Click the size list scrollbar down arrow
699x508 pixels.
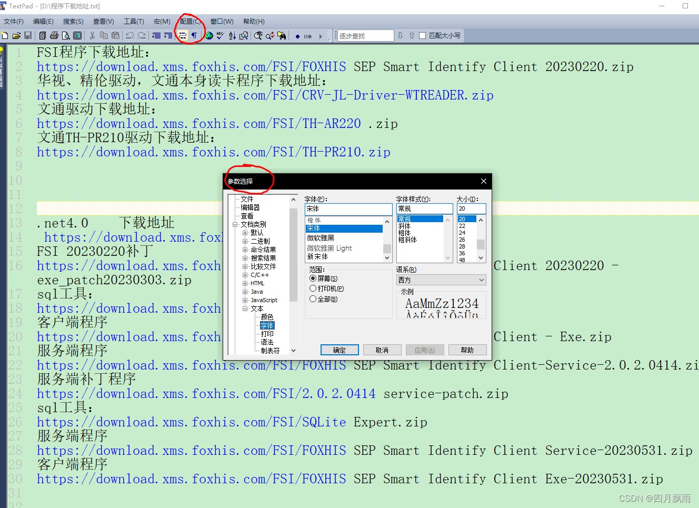point(481,258)
